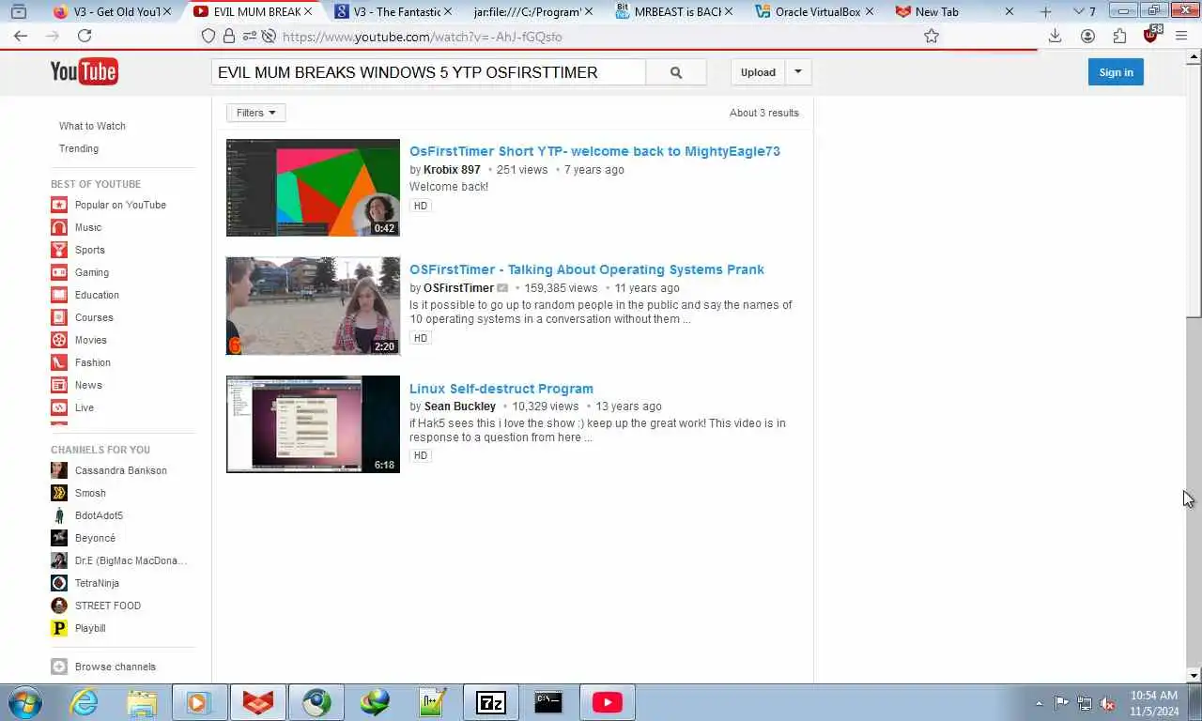Open the Playbill channel avatar
This screenshot has height=721, width=1202.
coord(59,628)
